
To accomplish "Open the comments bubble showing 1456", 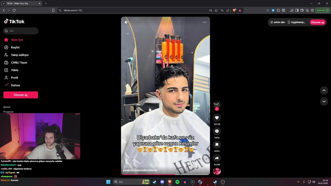I will pyautogui.click(x=217, y=131).
